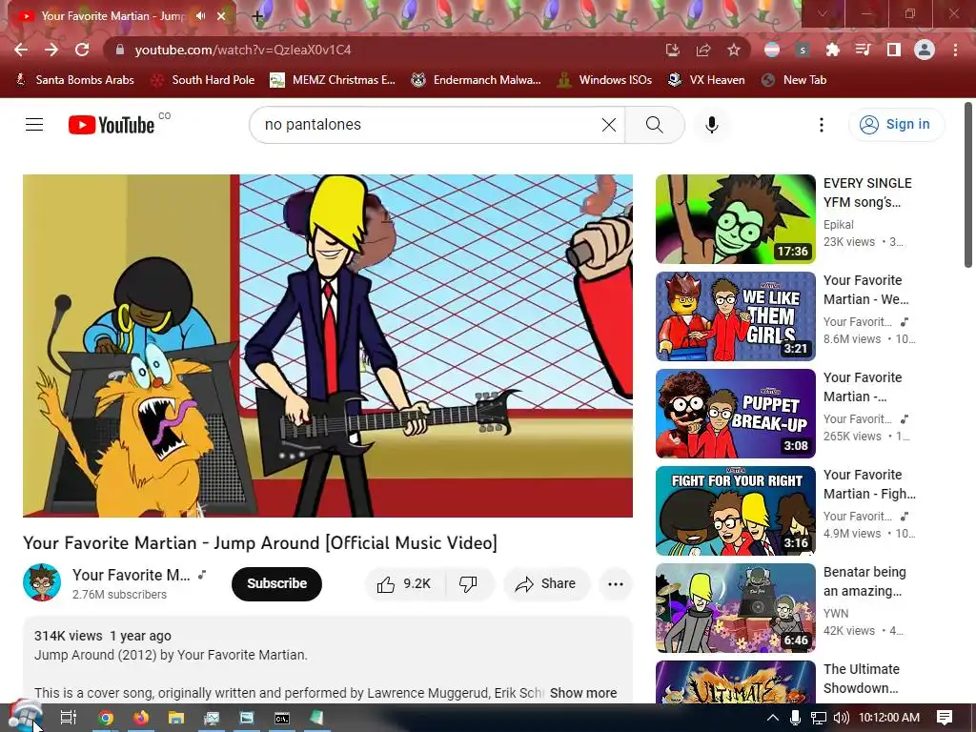976x732 pixels.
Task: Click Epikal channel name
Action: tap(839, 225)
